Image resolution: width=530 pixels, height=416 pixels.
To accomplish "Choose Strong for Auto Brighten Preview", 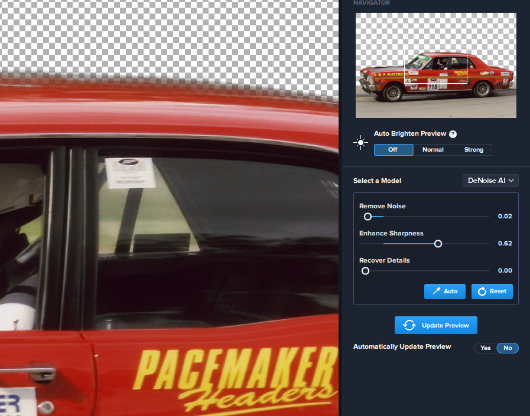I will [x=473, y=150].
